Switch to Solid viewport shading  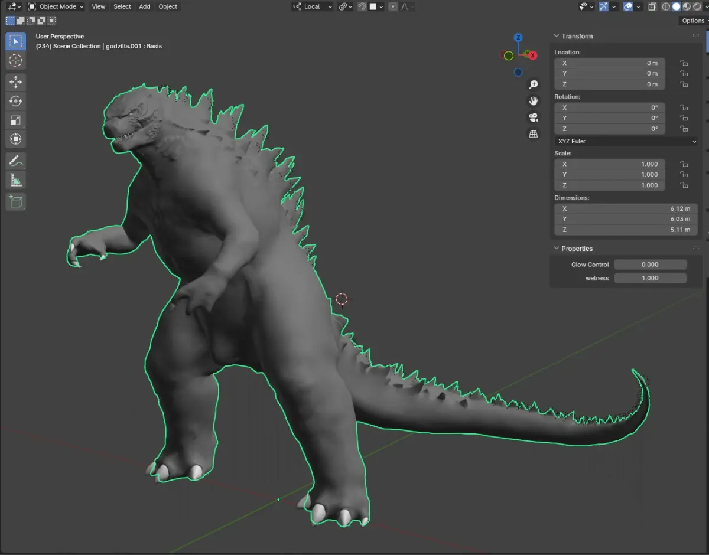[x=676, y=6]
